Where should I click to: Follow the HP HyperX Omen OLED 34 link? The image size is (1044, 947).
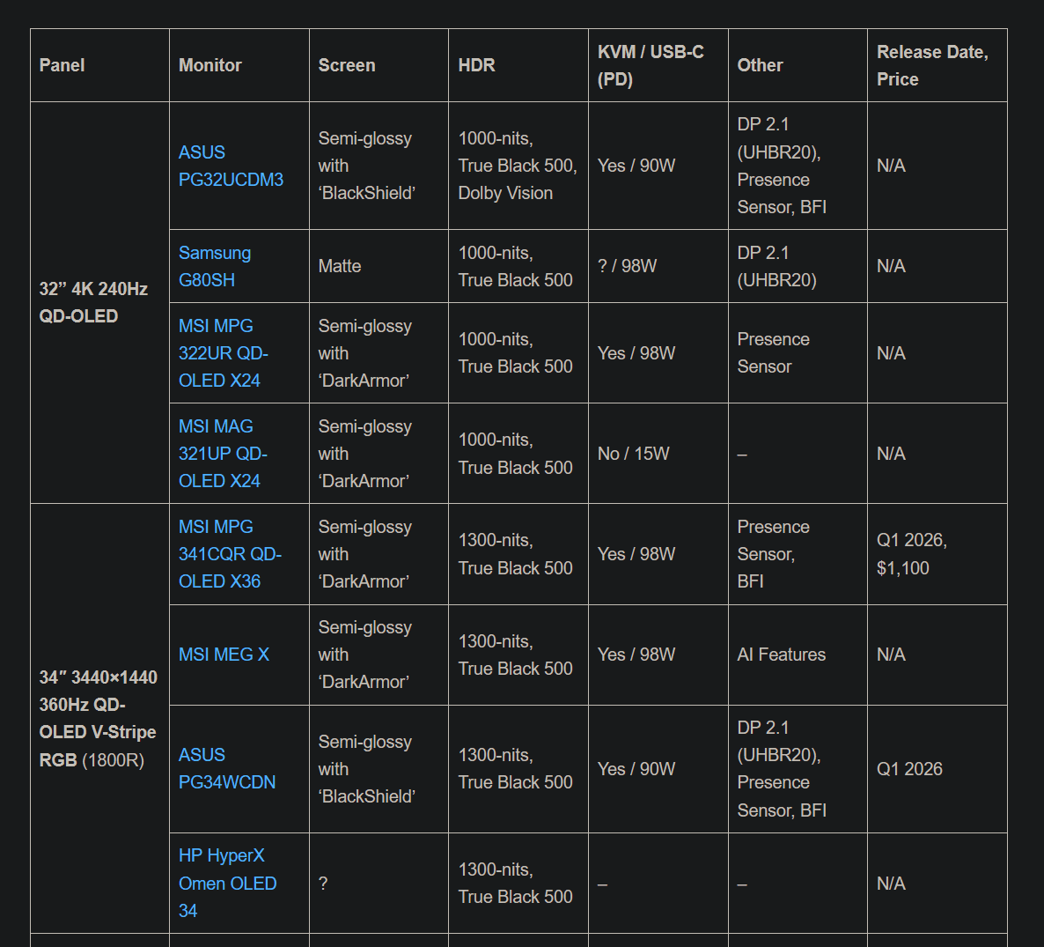point(227,883)
